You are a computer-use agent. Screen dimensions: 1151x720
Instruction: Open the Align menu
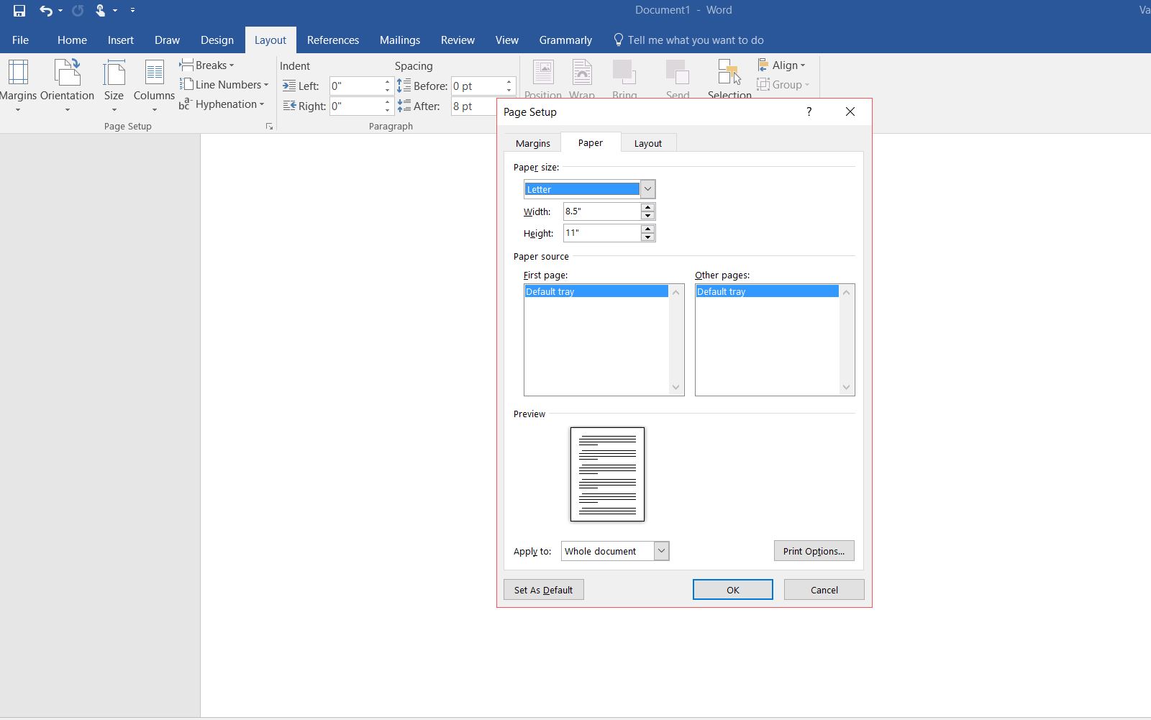click(782, 65)
